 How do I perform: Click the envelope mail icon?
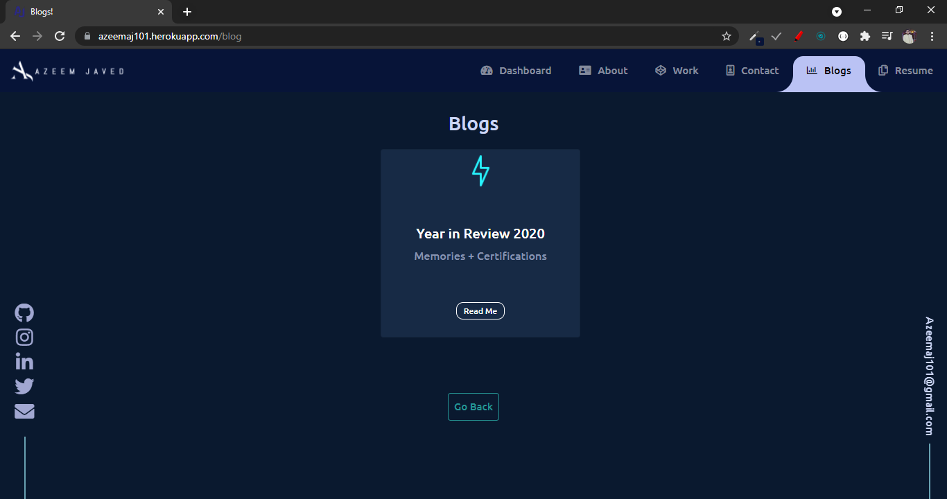point(24,411)
